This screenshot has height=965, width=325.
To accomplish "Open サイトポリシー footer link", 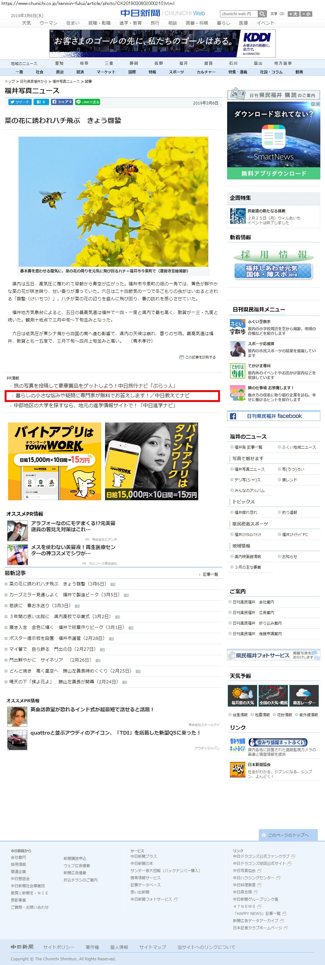I will (x=58, y=947).
